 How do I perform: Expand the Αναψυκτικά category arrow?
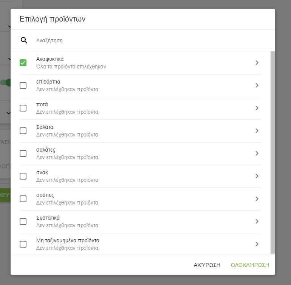coord(257,63)
